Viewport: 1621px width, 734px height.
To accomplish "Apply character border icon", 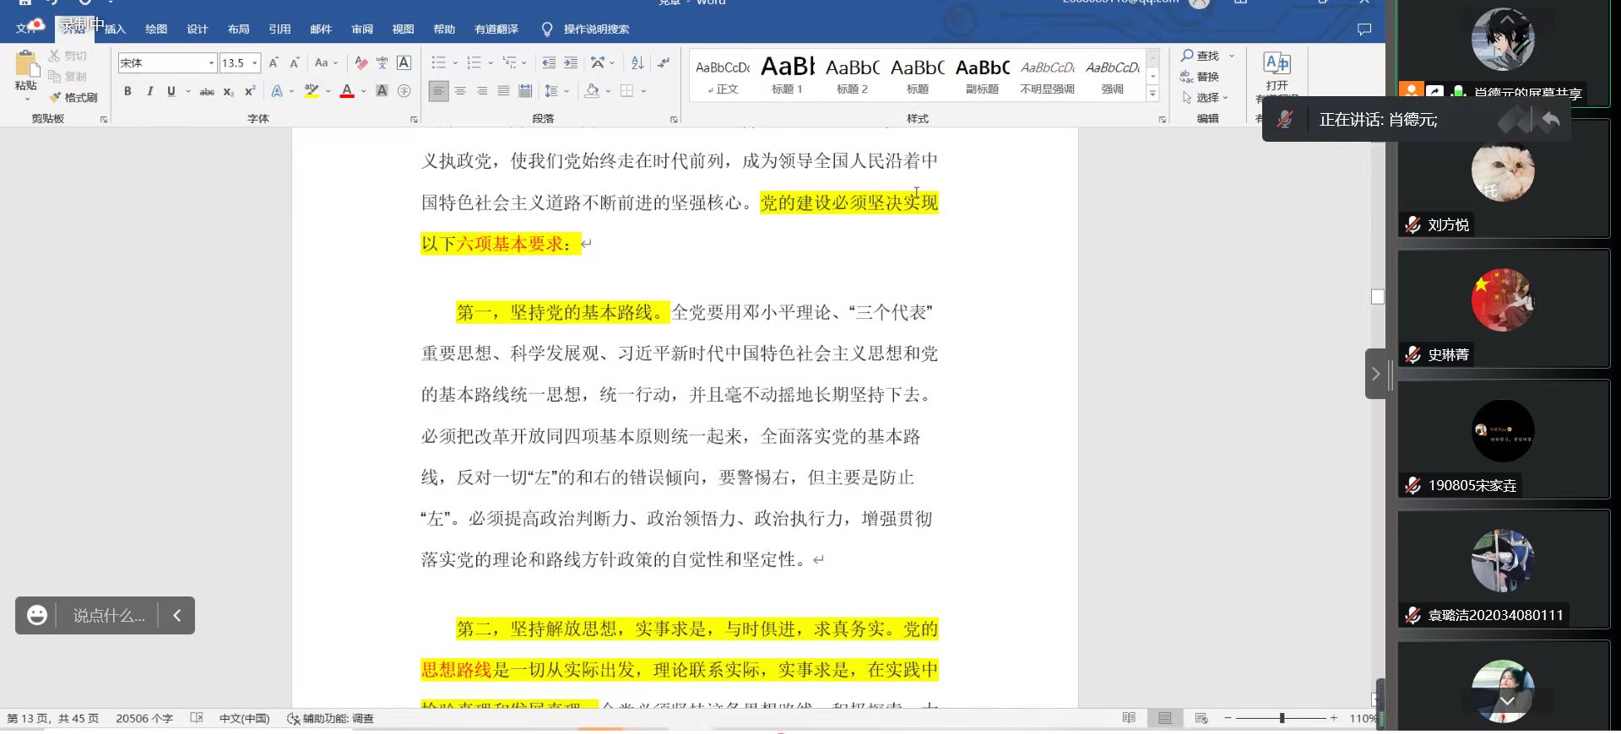I will point(404,62).
